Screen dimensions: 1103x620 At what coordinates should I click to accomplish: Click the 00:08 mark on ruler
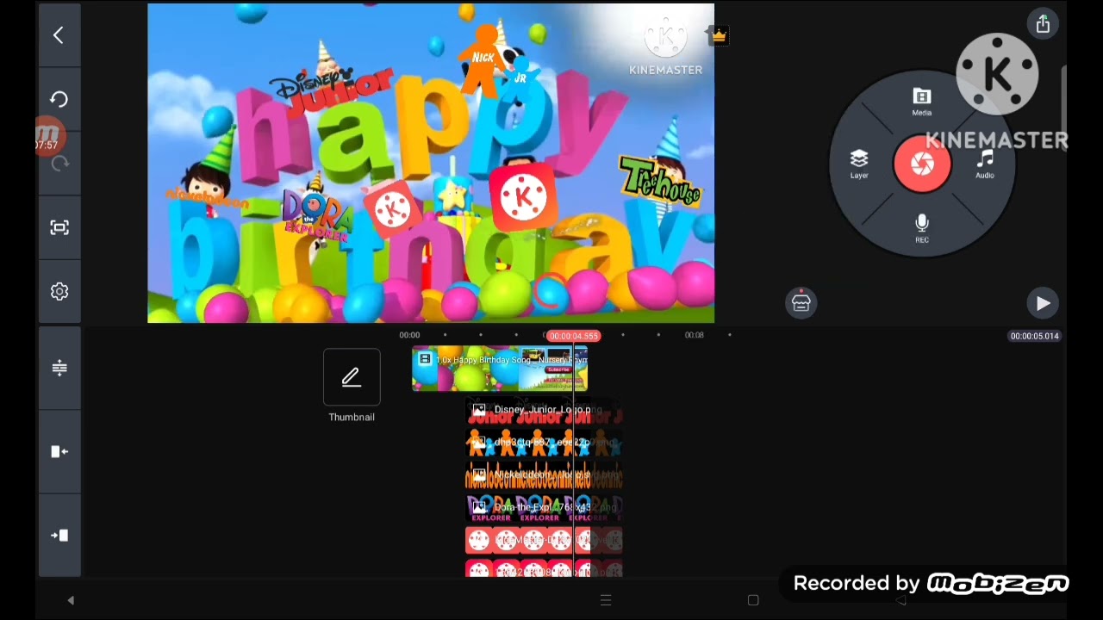(694, 335)
